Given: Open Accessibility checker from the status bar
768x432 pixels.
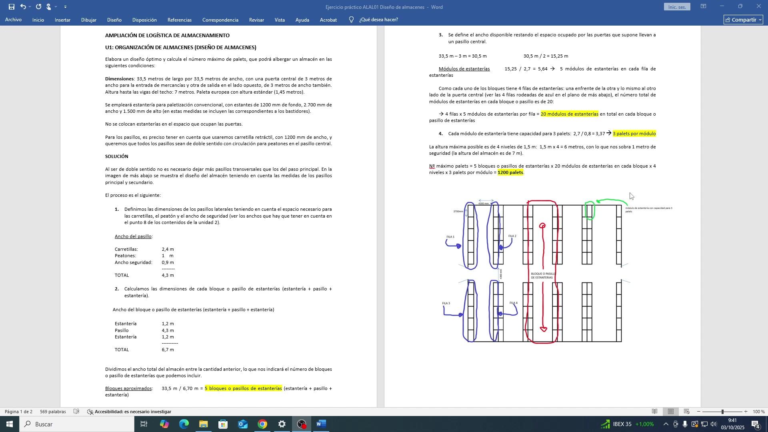Looking at the screenshot, I should [129, 412].
